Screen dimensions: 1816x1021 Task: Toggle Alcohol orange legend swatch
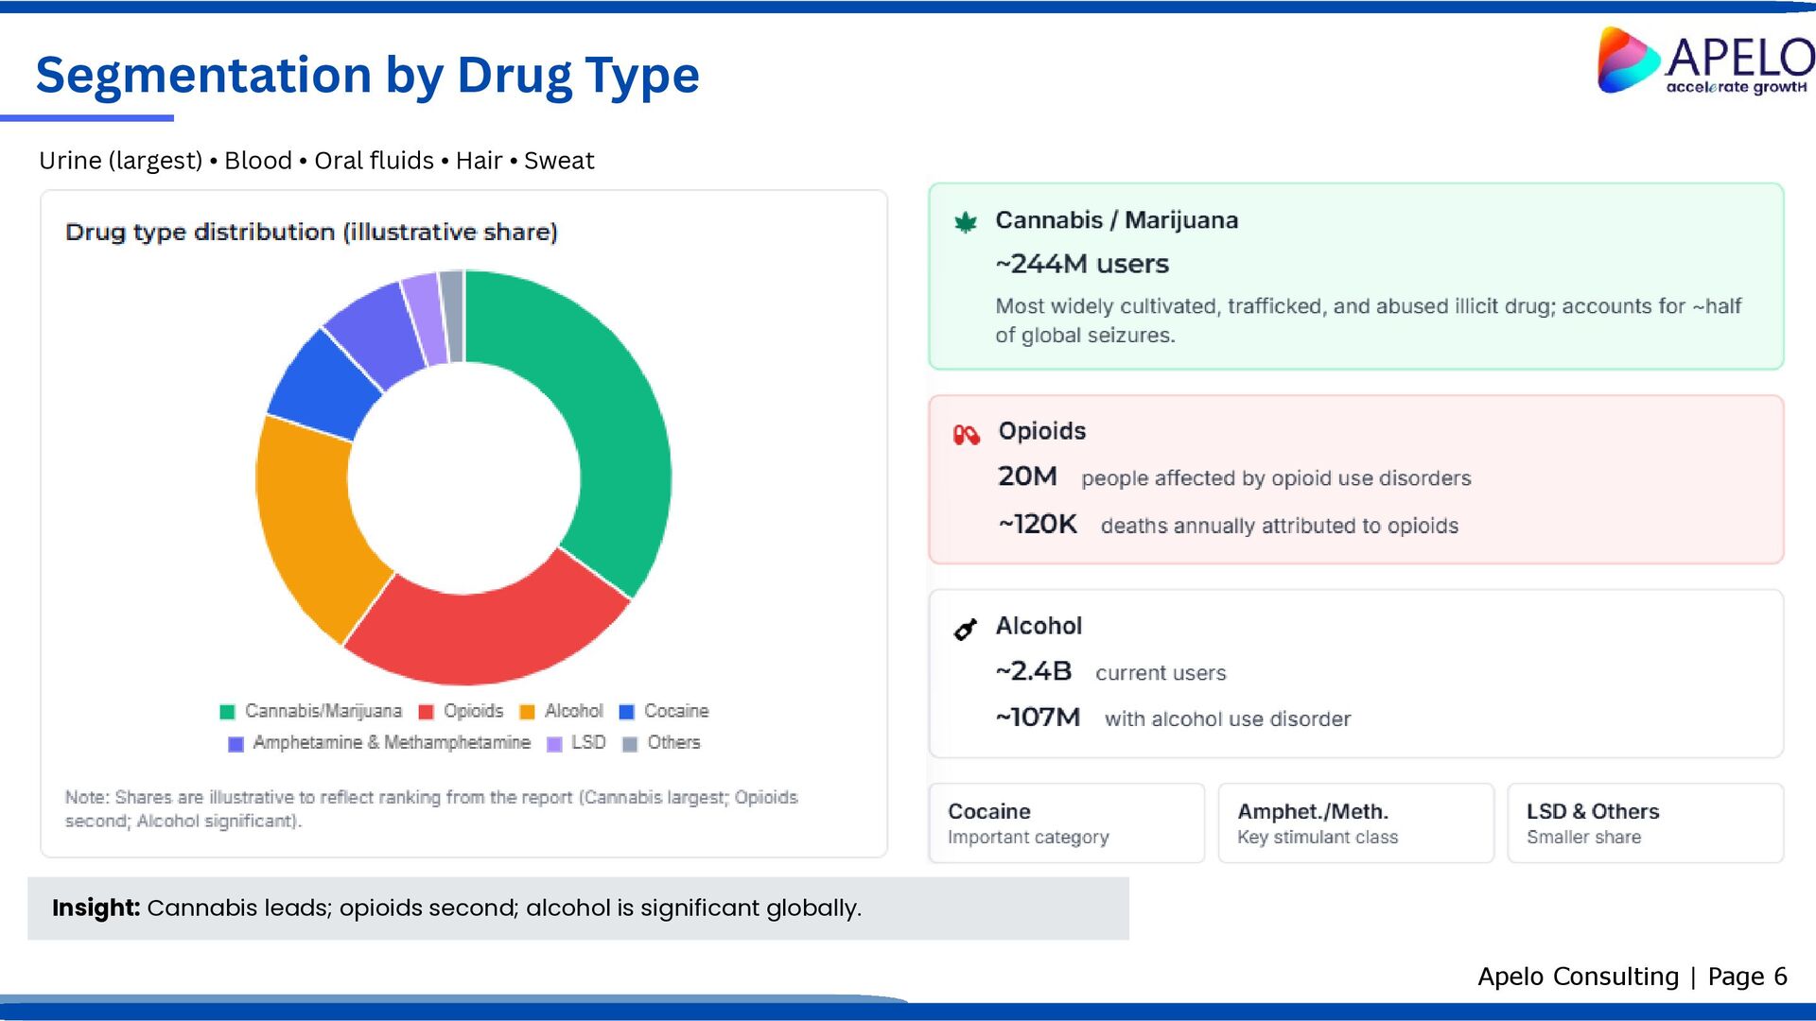527,712
